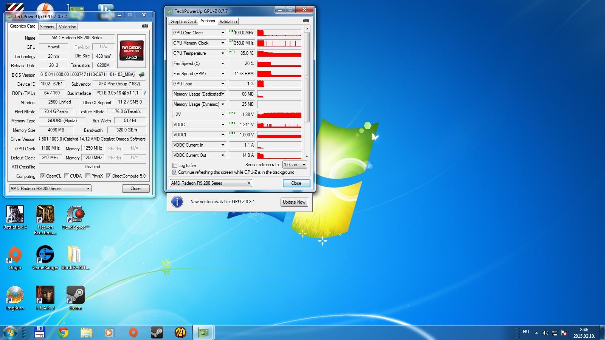Open the GPU Memory Clock sensor dropdown

pos(223,43)
